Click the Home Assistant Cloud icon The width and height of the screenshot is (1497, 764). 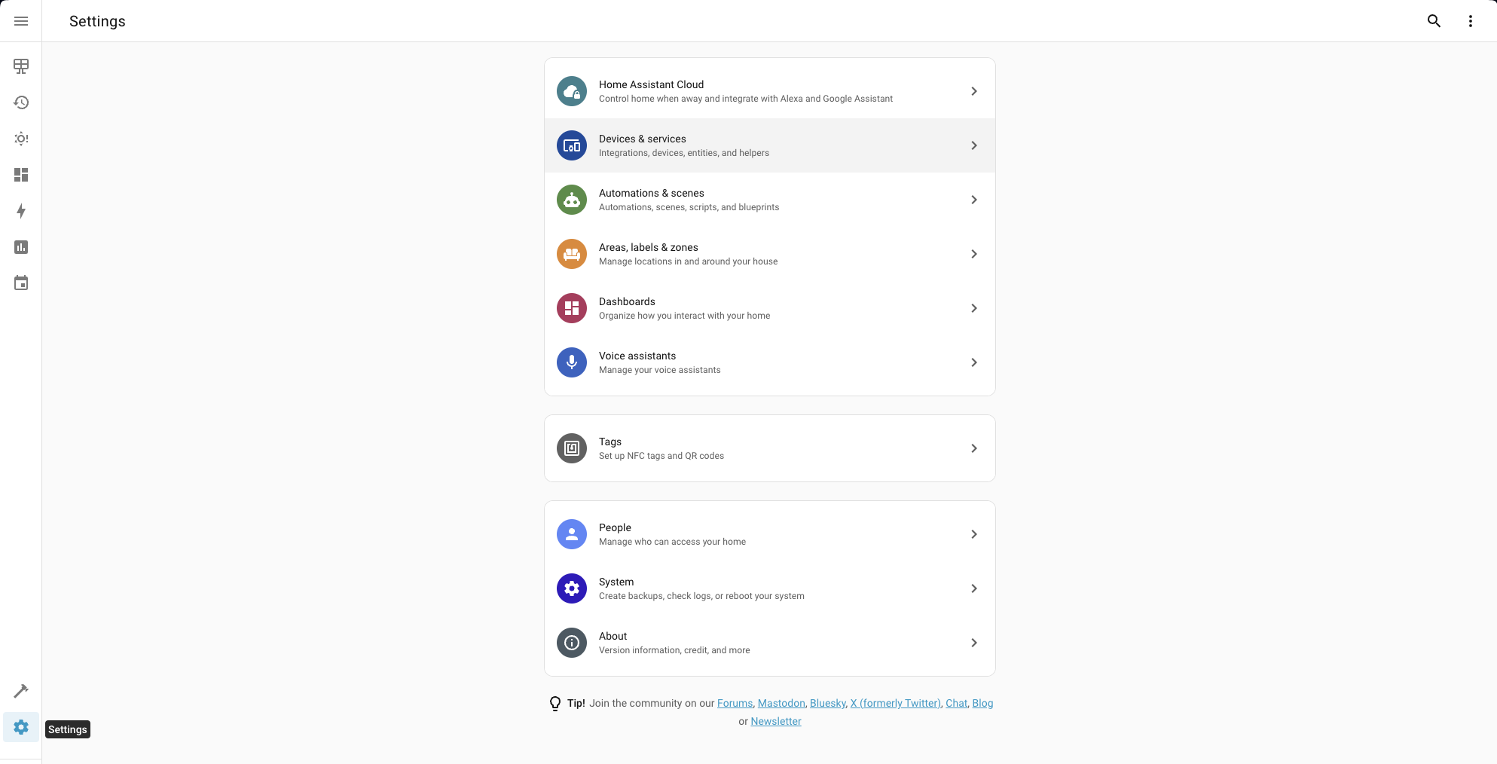[x=572, y=91]
